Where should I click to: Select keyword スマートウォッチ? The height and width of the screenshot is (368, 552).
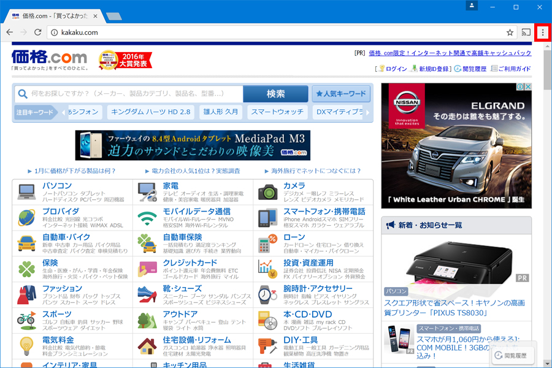(277, 112)
